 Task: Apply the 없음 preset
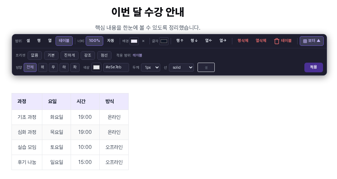pyautogui.click(x=35, y=55)
